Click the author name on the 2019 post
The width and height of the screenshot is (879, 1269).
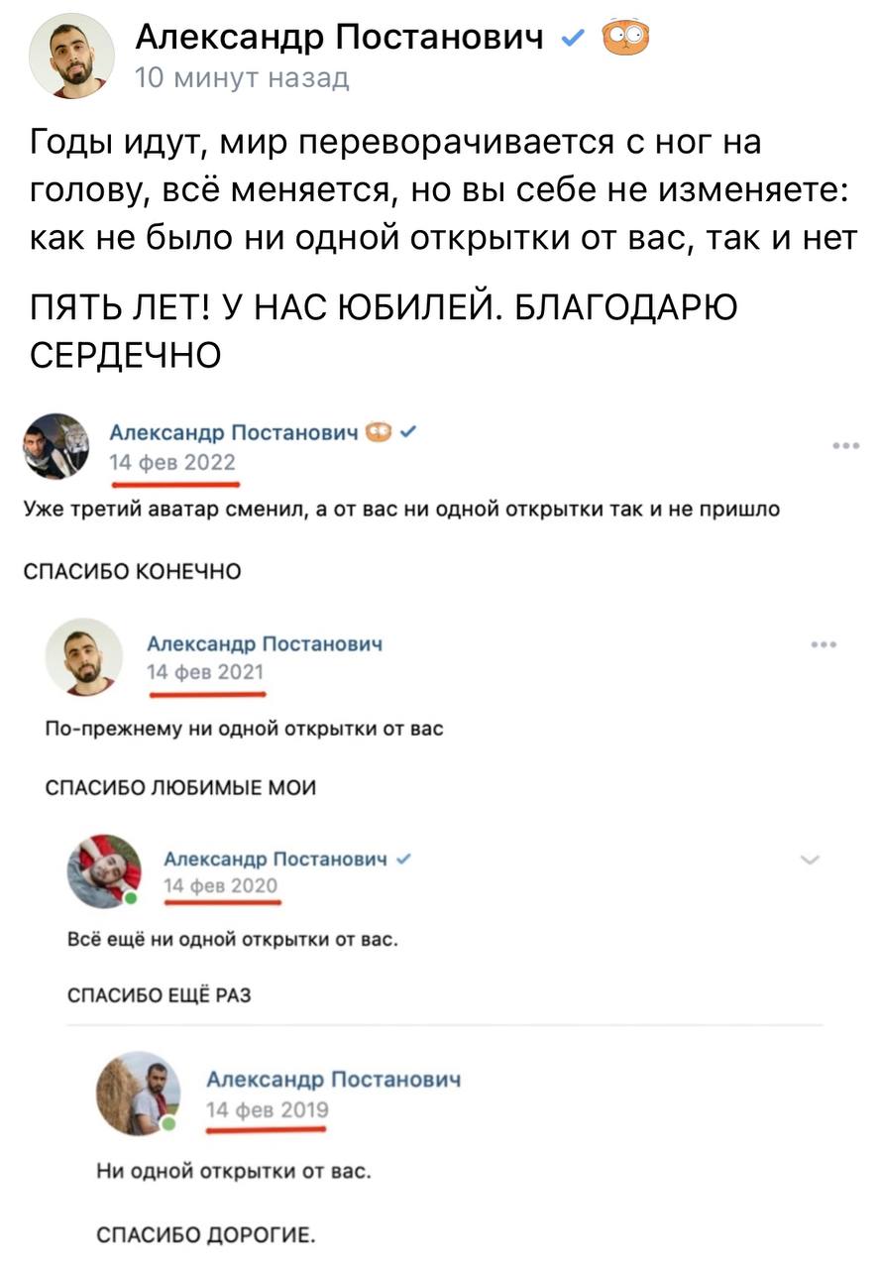(333, 1080)
